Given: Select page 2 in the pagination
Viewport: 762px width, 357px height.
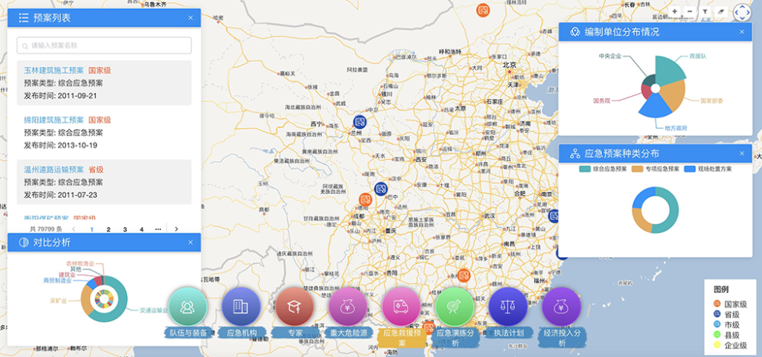Looking at the screenshot, I should pyautogui.click(x=109, y=228).
